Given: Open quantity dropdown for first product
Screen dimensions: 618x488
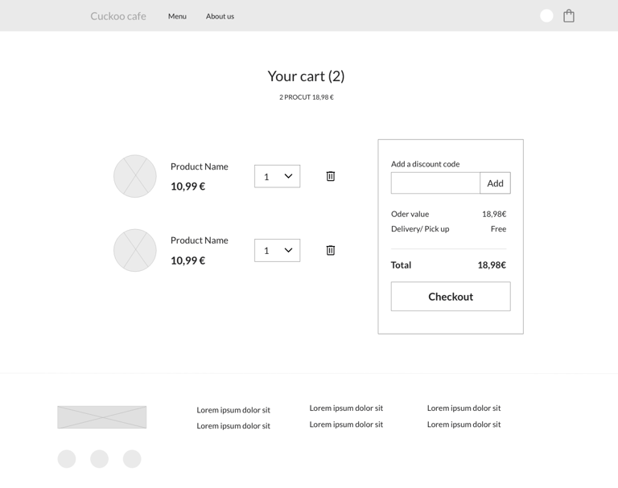Looking at the screenshot, I should click(x=277, y=176).
